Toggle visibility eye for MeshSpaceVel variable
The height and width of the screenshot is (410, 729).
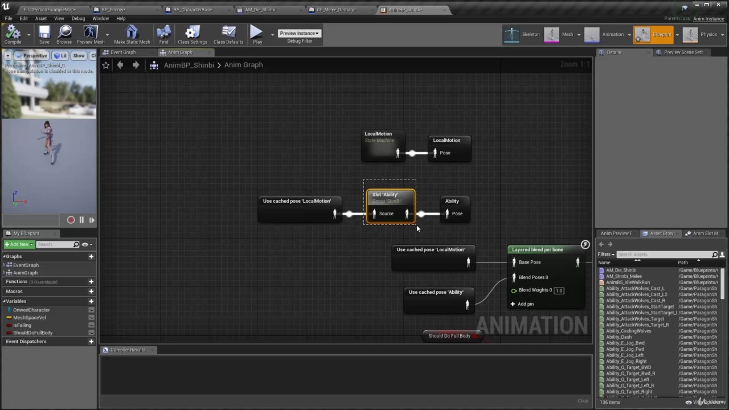point(91,318)
